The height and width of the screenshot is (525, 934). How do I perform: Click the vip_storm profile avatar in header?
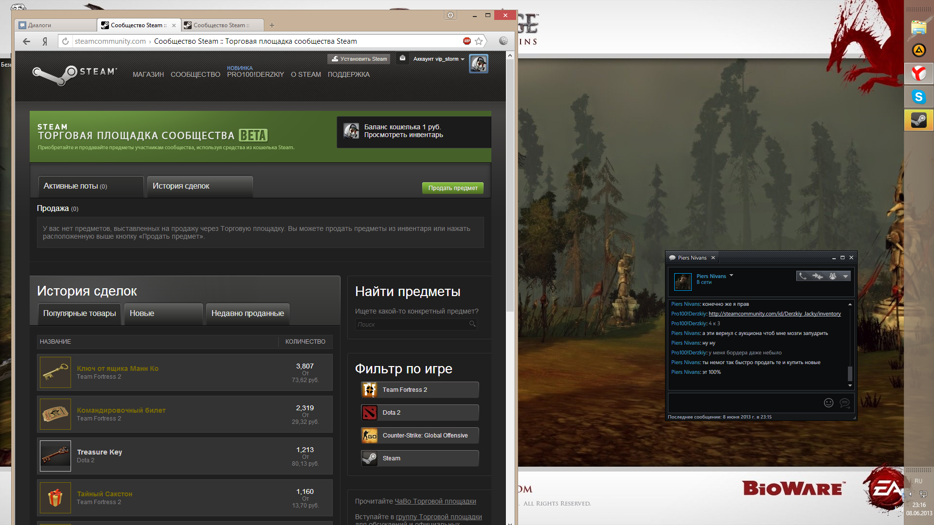[479, 64]
